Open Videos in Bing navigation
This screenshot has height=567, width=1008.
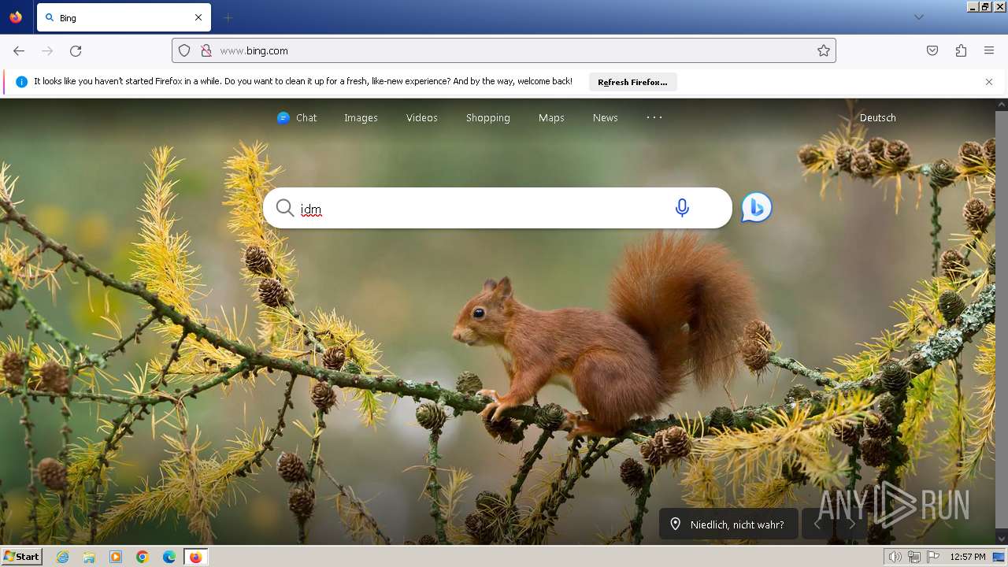421,117
